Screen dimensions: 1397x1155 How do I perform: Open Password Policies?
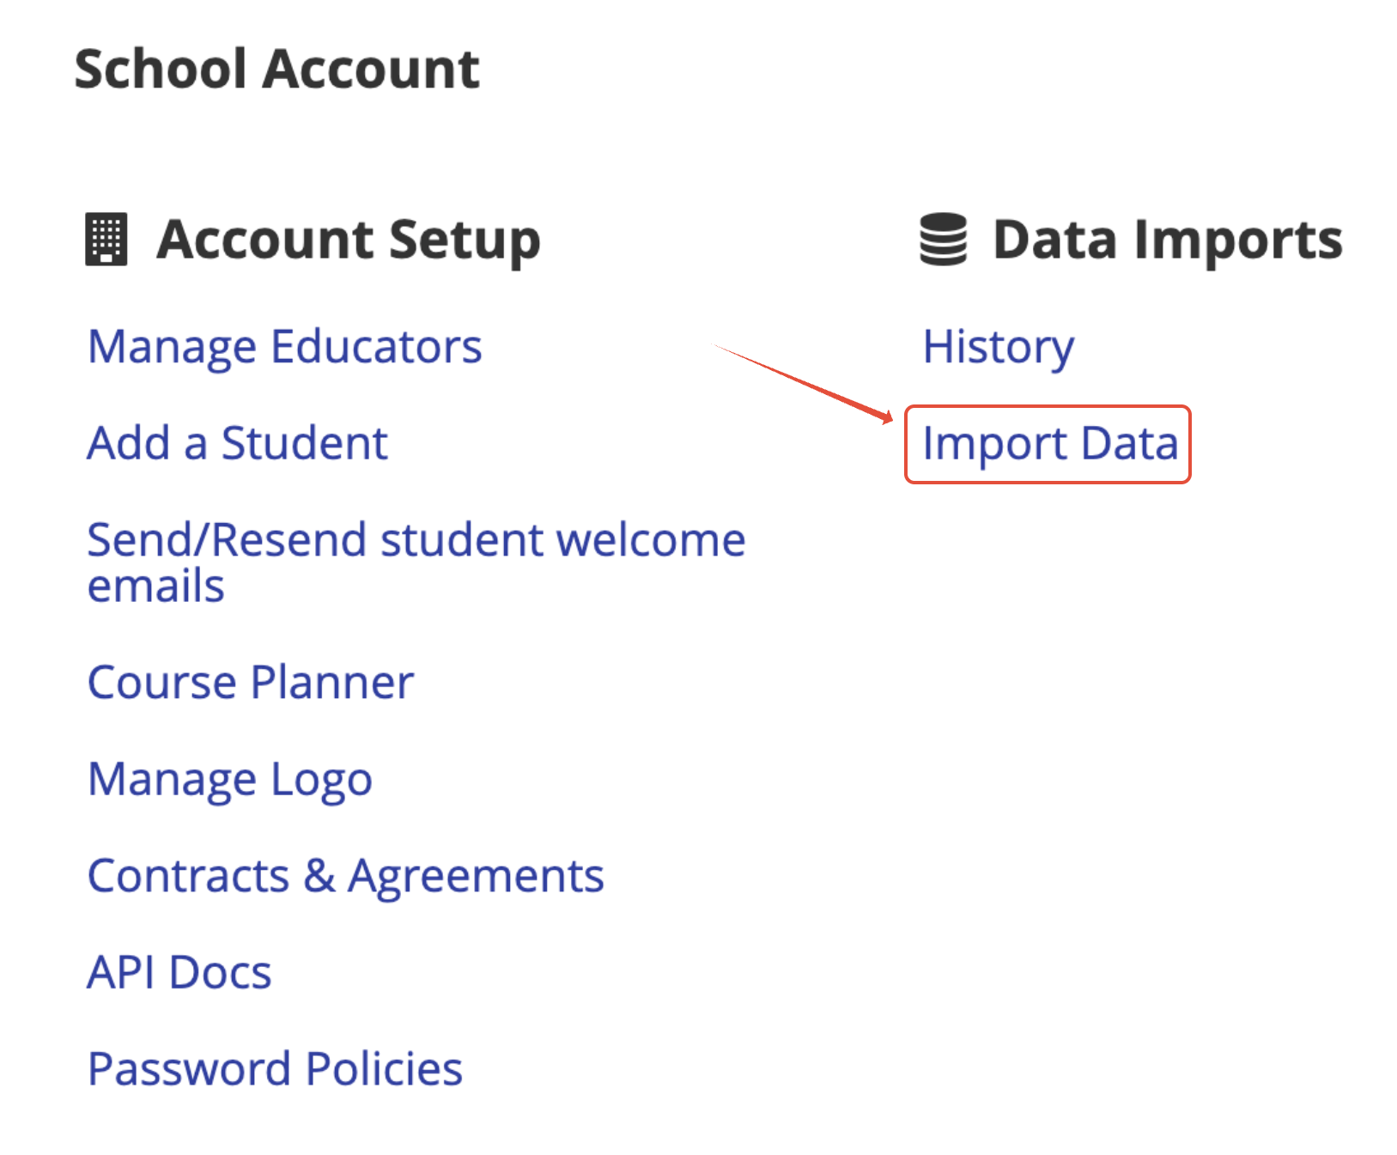(275, 1070)
